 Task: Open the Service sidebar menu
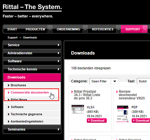click(x=32, y=45)
